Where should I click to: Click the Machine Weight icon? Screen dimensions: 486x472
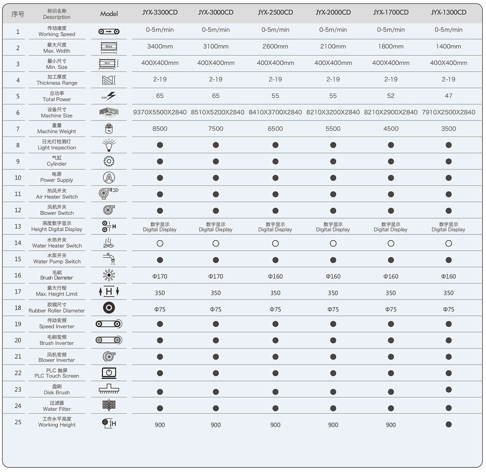(109, 129)
